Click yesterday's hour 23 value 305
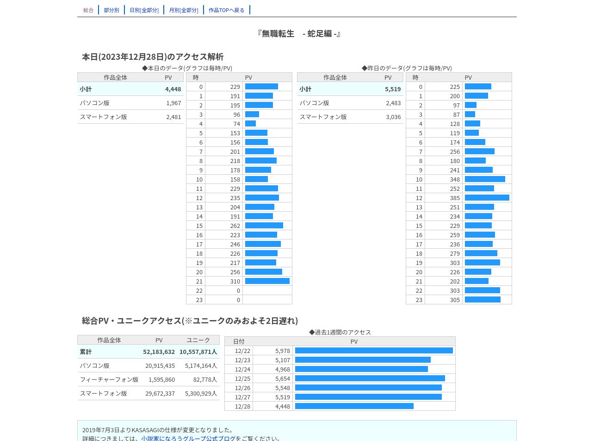The image size is (594, 441). [455, 300]
